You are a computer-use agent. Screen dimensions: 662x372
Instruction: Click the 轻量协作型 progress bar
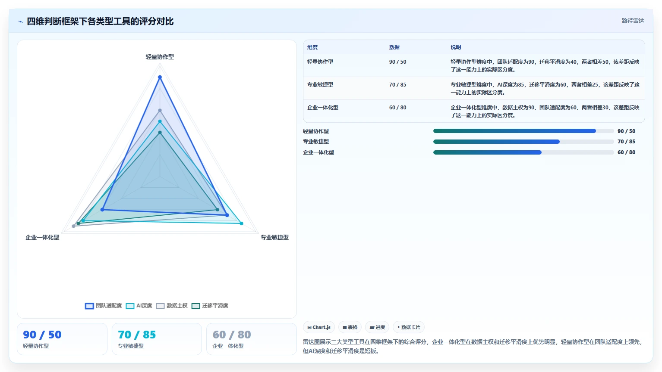pos(523,131)
